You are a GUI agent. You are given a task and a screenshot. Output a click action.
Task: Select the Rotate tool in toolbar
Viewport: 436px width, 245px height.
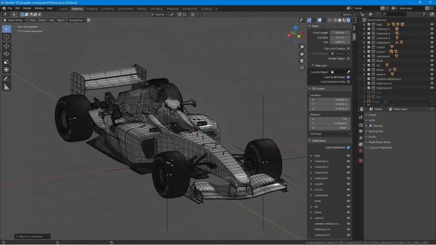pos(7,54)
